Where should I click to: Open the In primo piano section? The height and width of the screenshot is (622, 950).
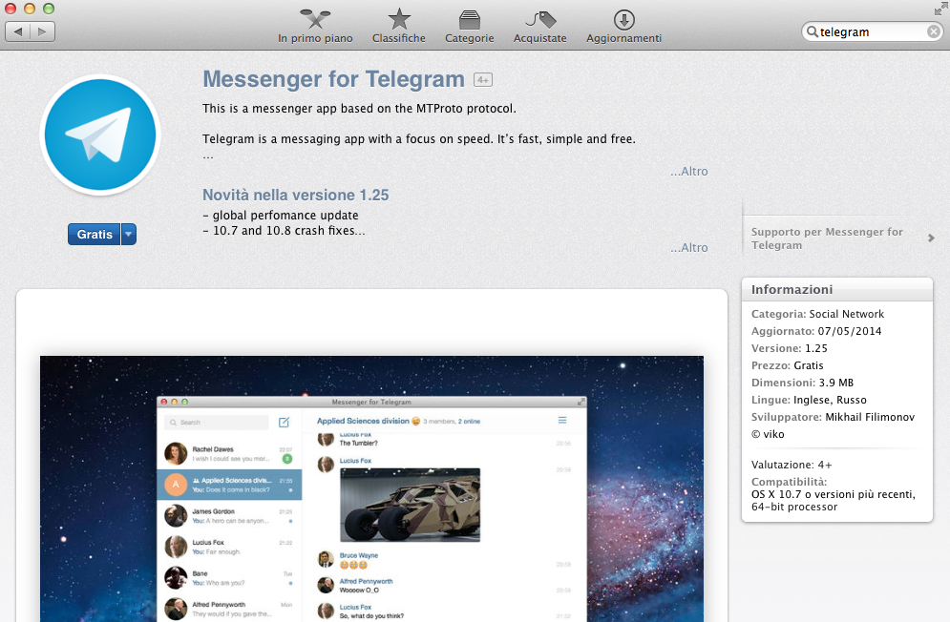[x=315, y=27]
